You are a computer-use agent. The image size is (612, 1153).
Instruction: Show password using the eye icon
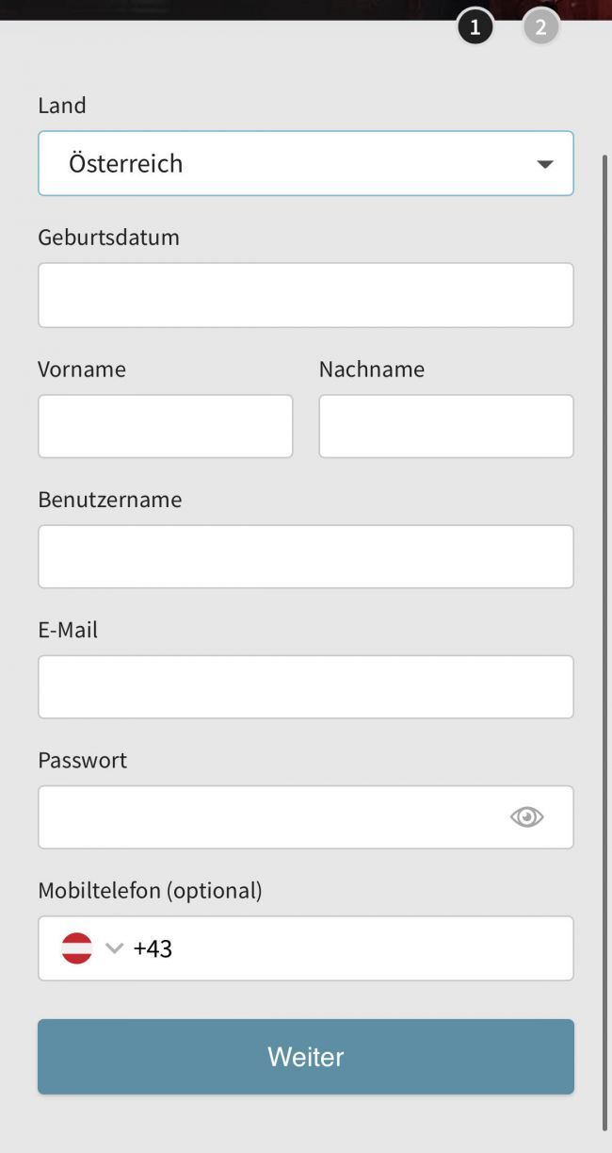pyautogui.click(x=526, y=817)
